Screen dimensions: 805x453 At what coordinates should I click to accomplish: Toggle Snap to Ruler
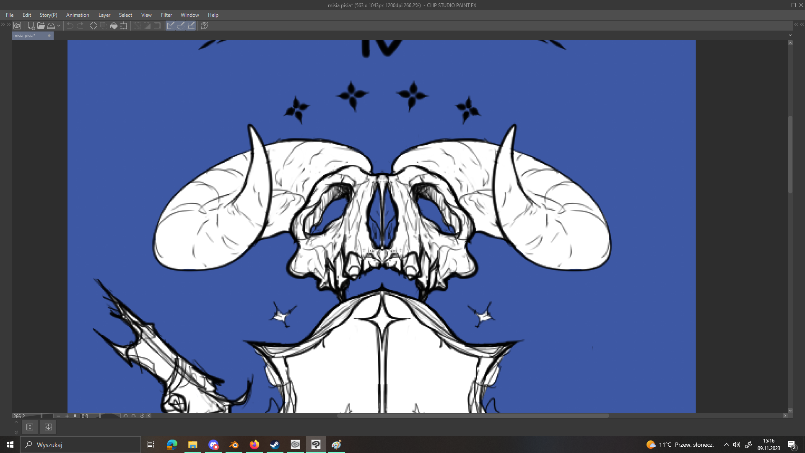[x=171, y=26]
